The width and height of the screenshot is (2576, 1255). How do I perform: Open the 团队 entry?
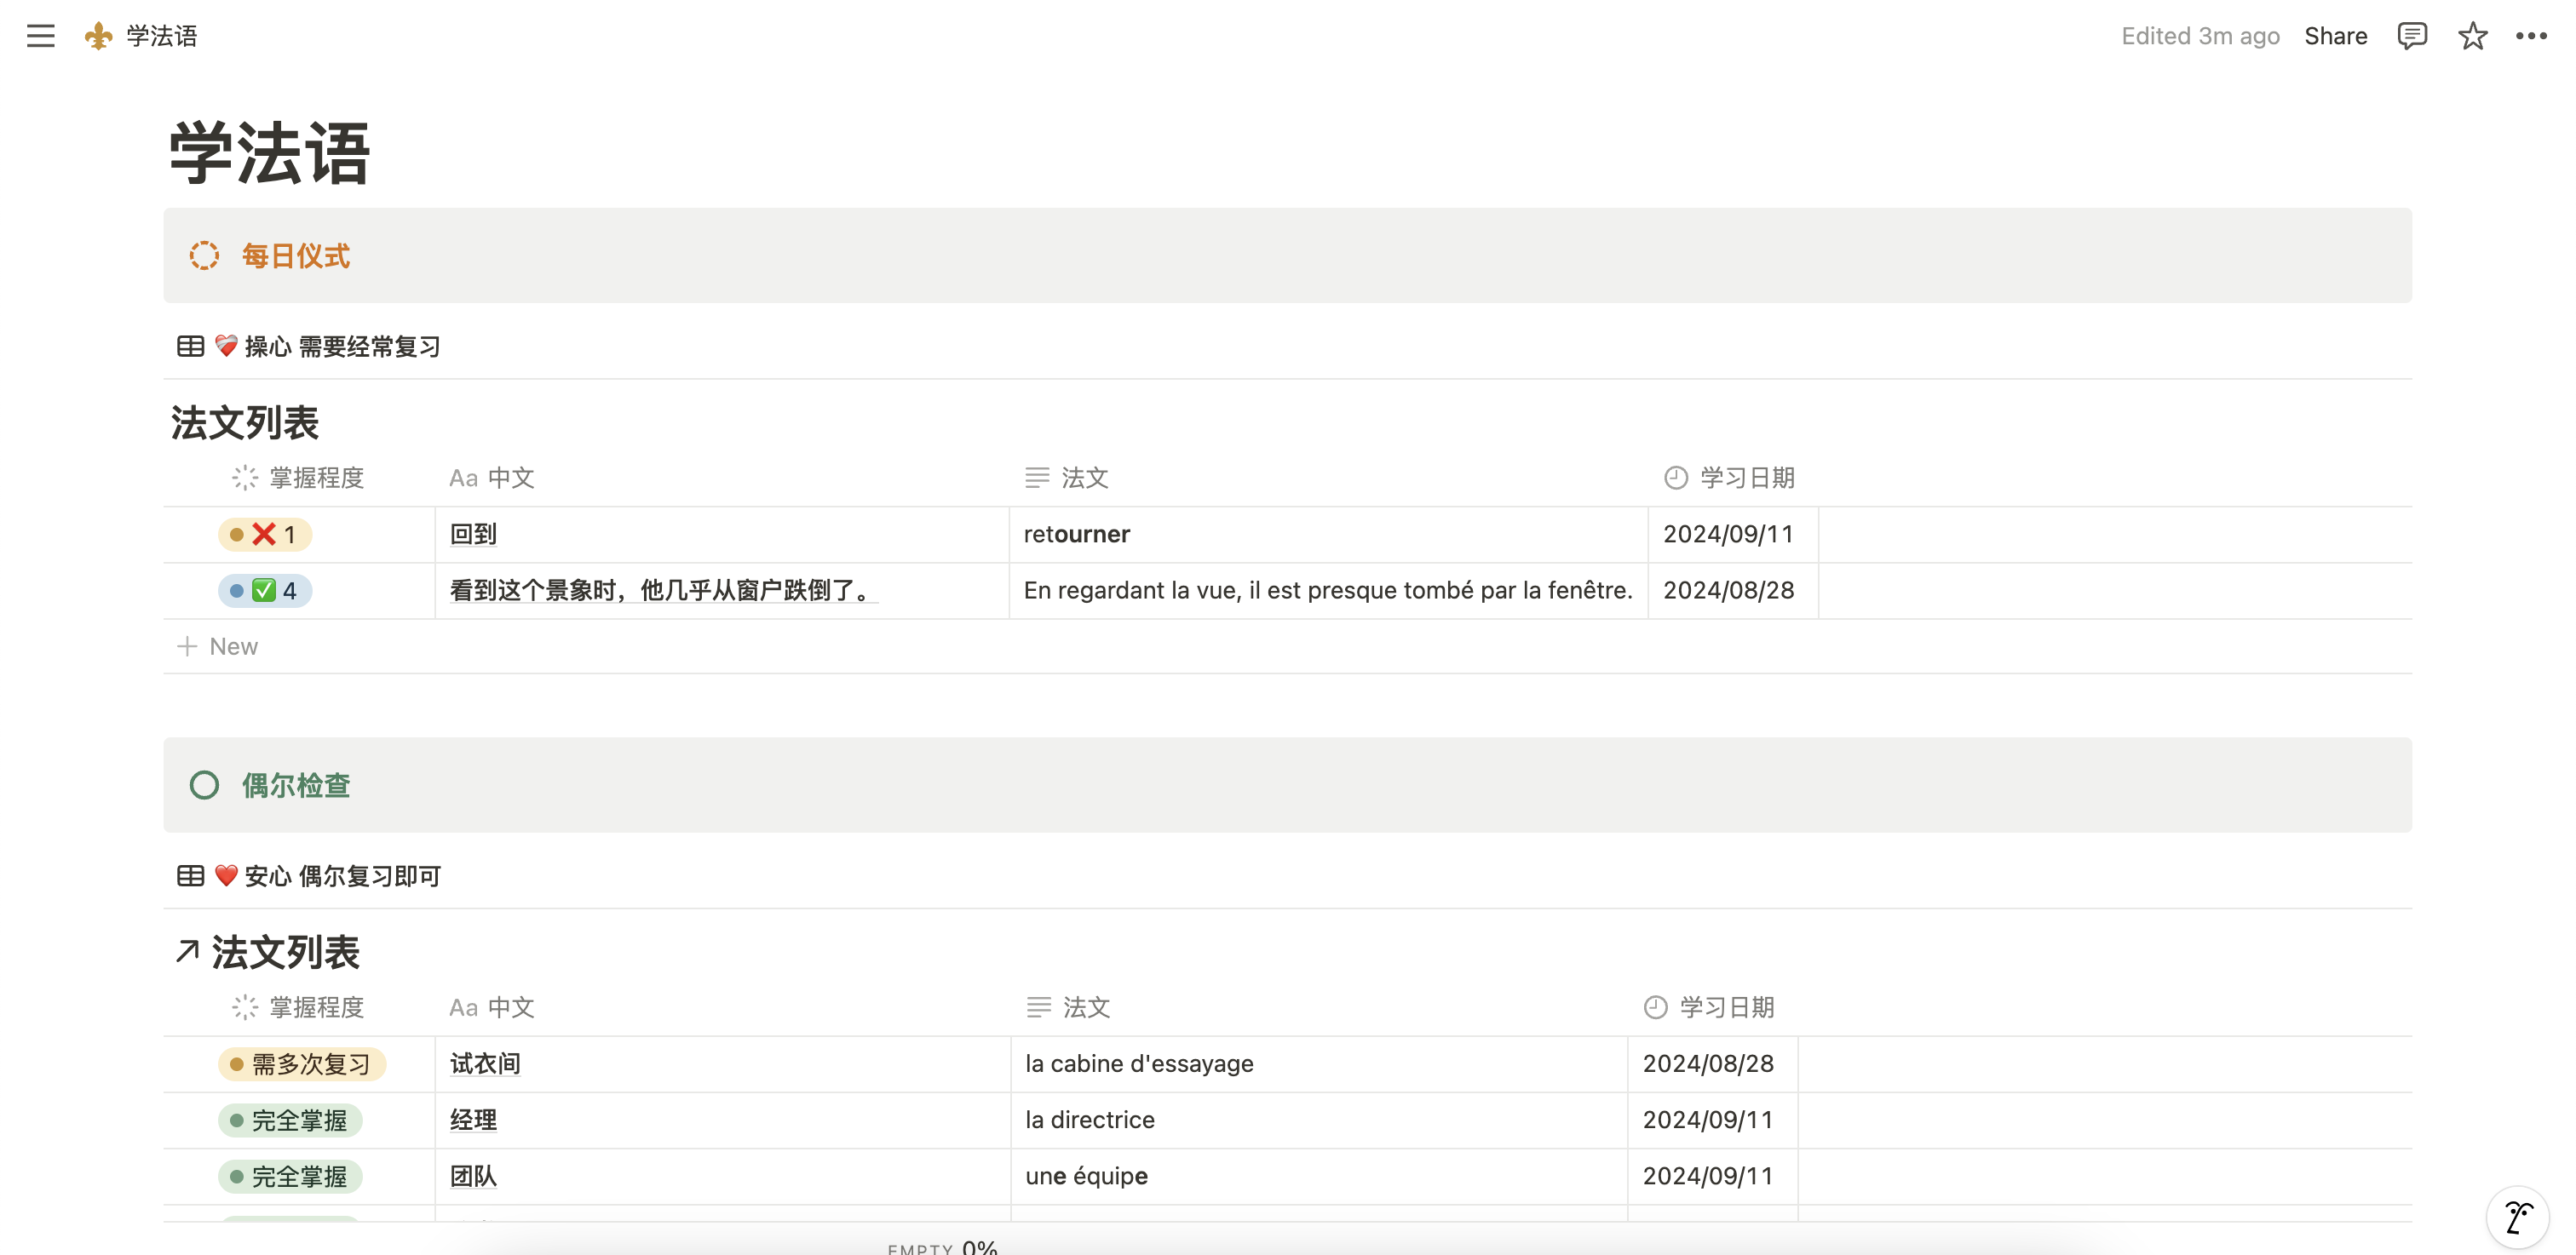click(473, 1176)
